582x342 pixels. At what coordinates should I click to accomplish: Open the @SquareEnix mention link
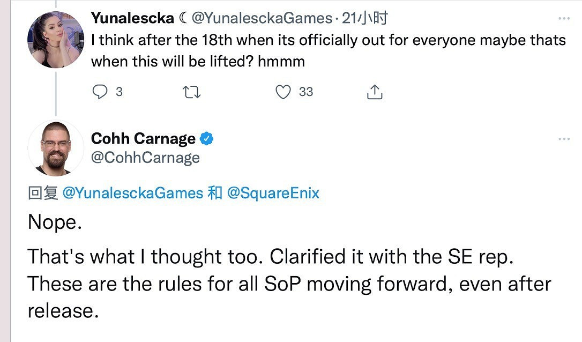[x=273, y=194]
